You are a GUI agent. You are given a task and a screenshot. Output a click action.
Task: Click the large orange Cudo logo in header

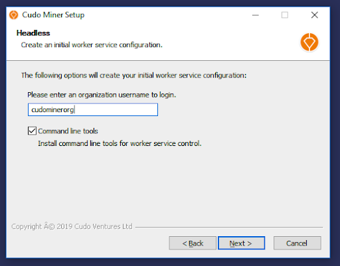pyautogui.click(x=309, y=42)
